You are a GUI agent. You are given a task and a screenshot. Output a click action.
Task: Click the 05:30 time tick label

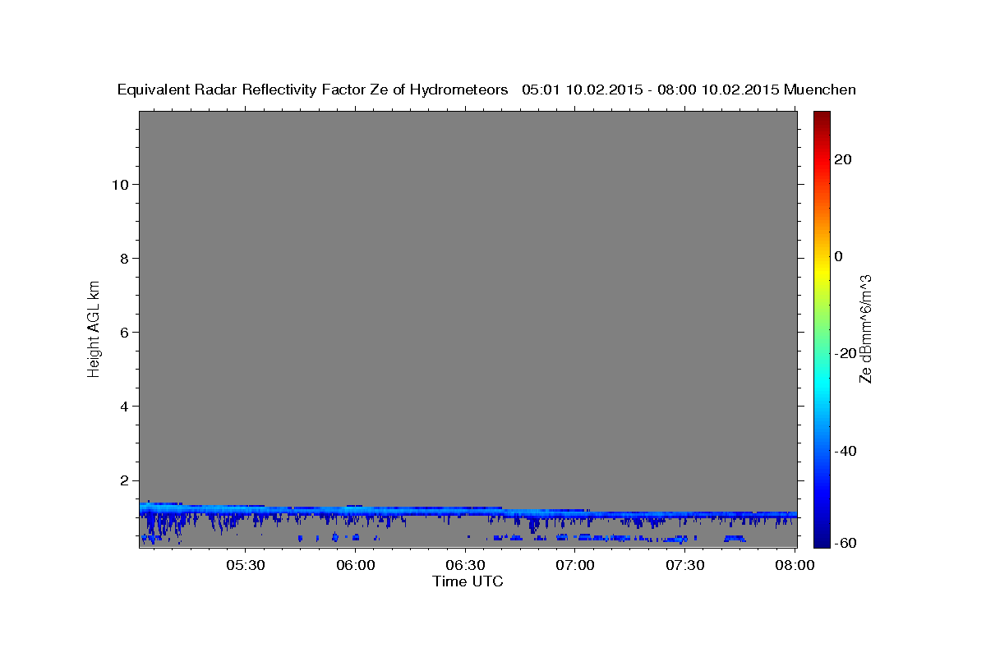click(x=246, y=565)
